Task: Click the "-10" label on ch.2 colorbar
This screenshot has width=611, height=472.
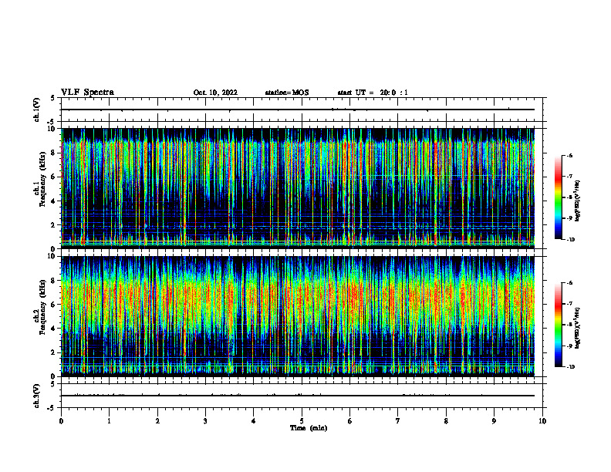Action: coord(571,367)
